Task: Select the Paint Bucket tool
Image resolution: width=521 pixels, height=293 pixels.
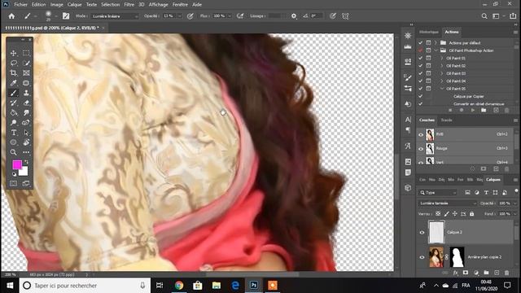Action: click(x=13, y=112)
